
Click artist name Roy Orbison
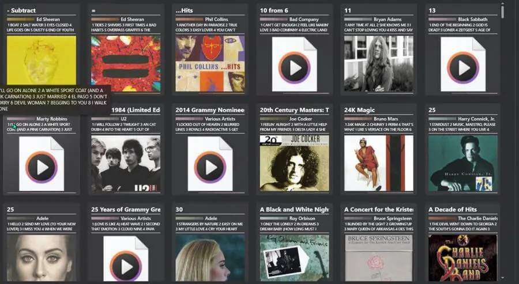click(302, 218)
